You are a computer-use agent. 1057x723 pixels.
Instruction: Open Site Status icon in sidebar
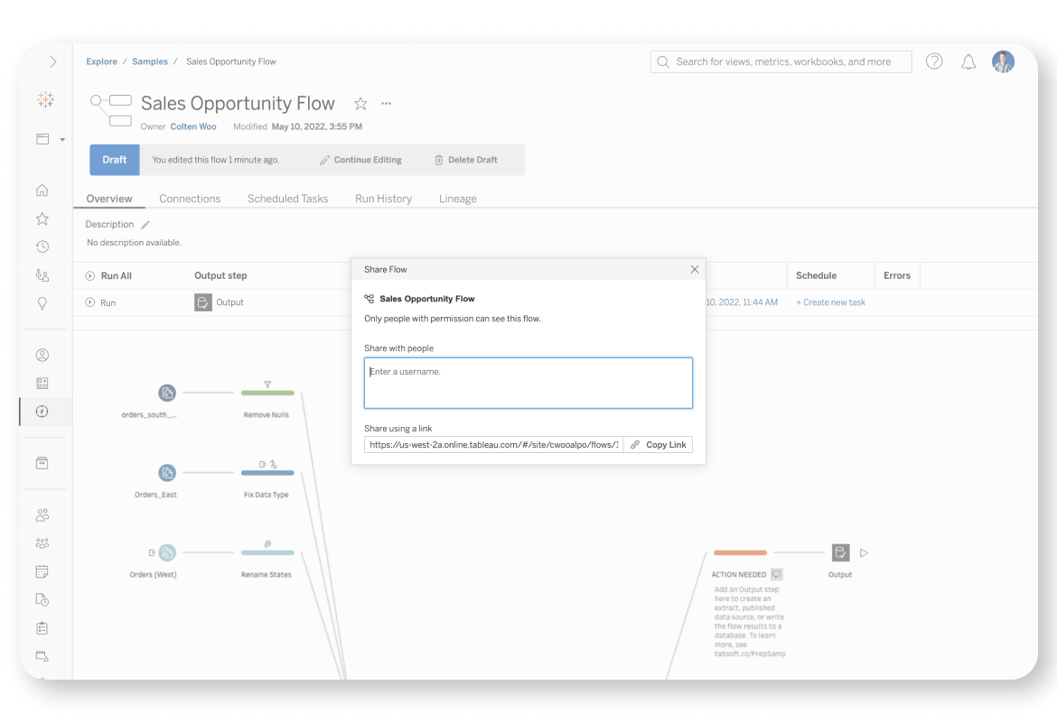coord(42,656)
